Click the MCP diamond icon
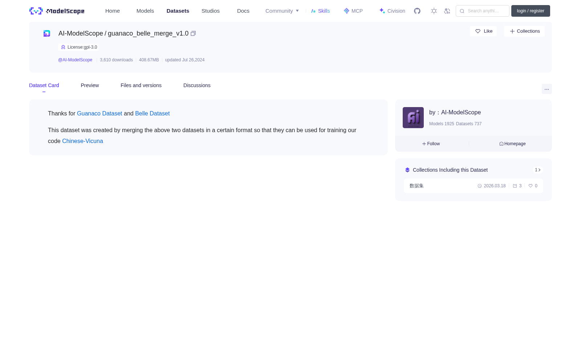The image size is (581, 363). [346, 11]
